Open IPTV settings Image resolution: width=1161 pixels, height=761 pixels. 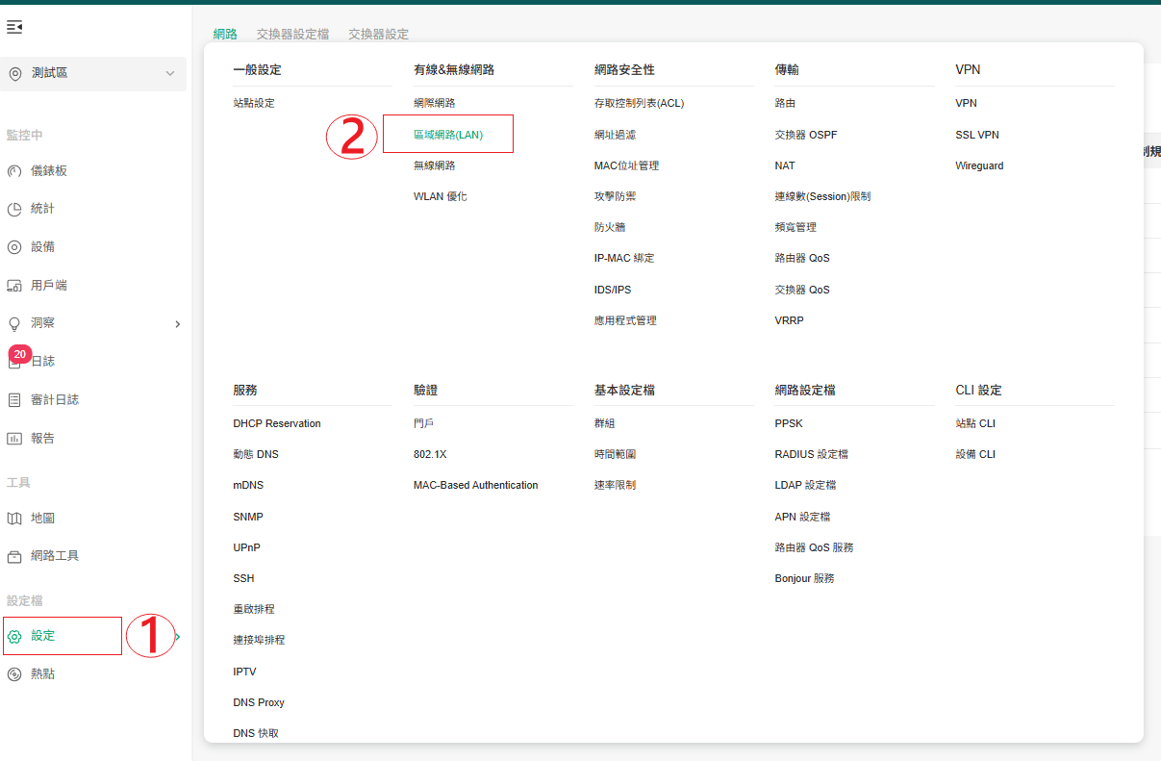(244, 672)
